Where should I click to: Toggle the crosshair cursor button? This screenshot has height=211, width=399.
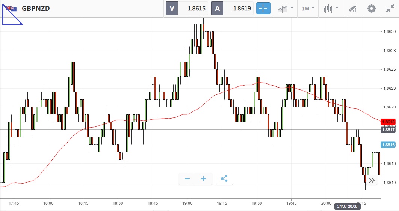(263, 8)
